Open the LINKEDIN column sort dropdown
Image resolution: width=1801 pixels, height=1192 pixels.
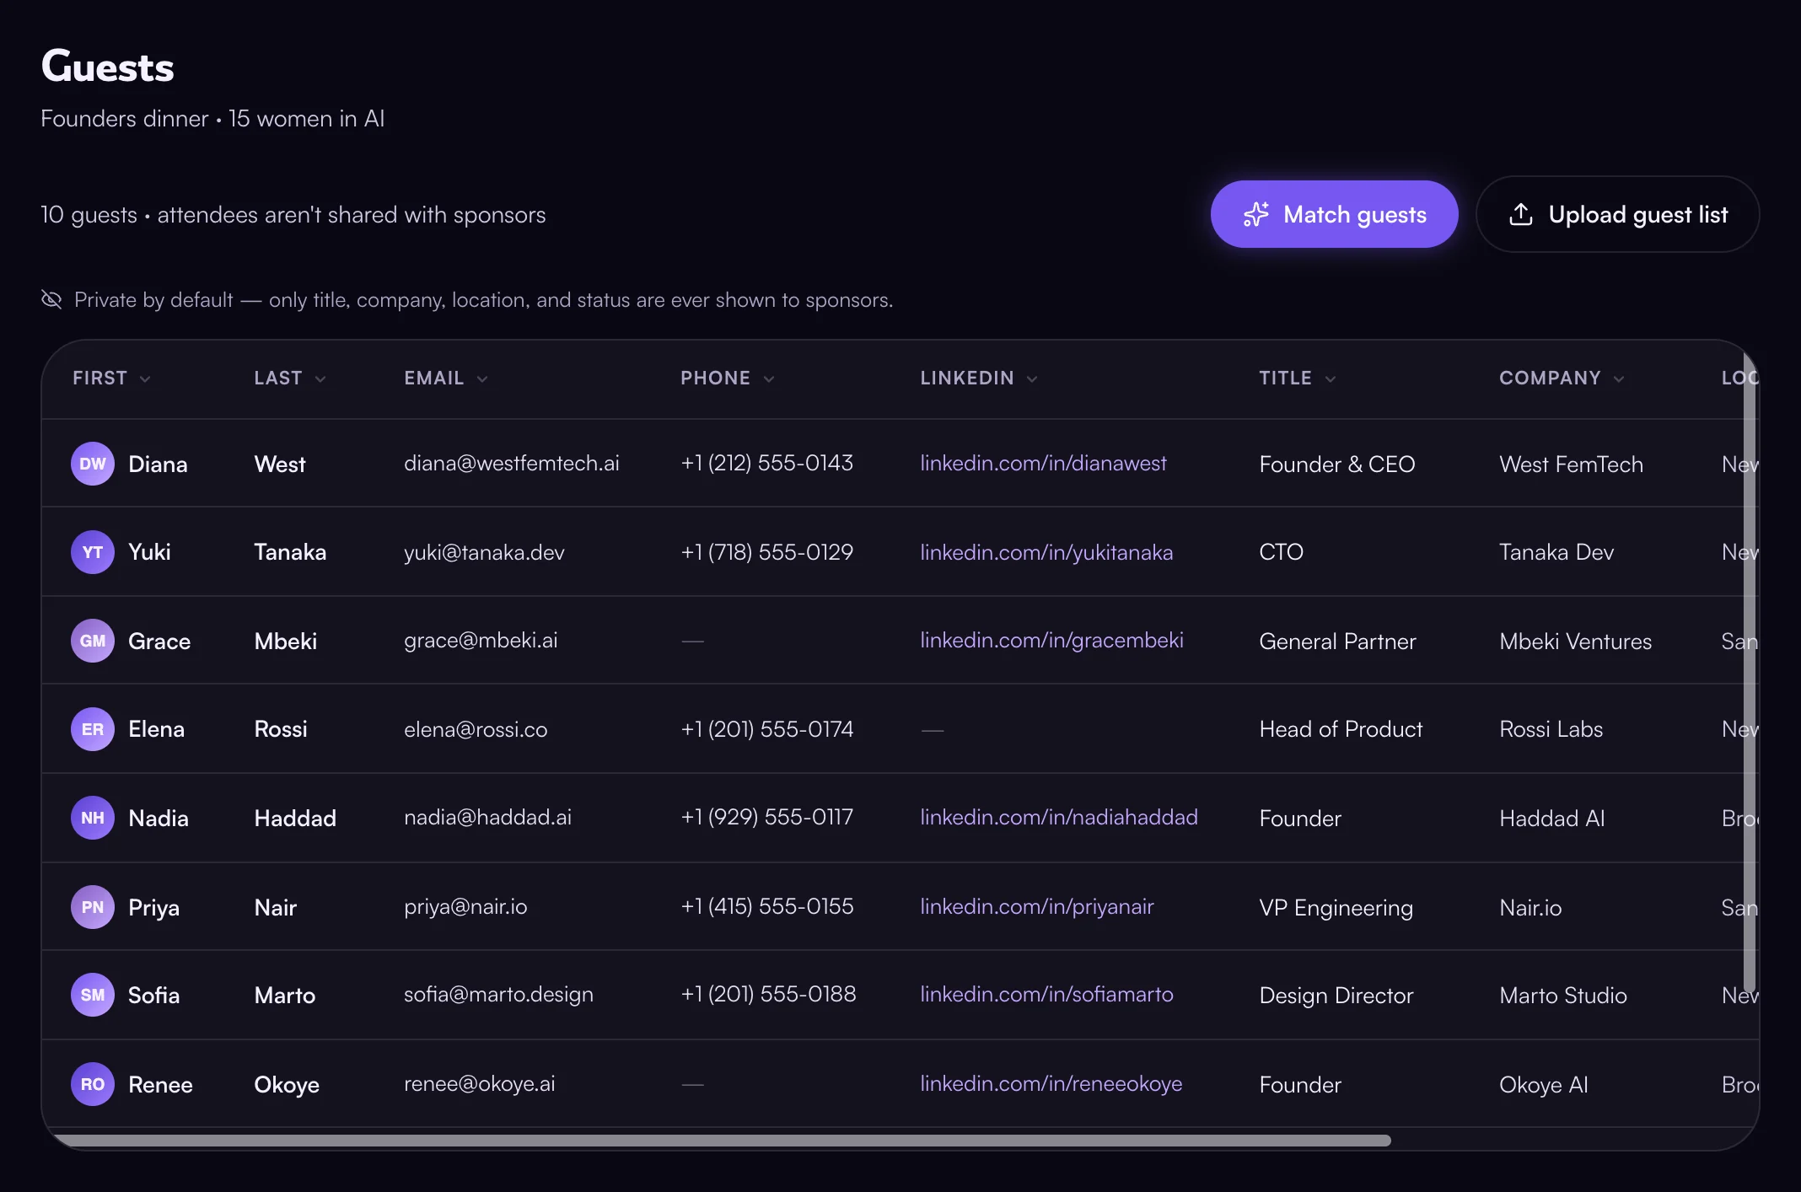(1032, 379)
